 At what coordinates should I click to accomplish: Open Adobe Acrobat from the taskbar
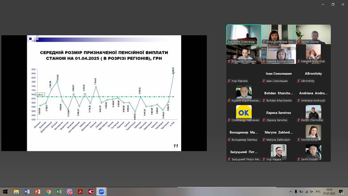80,192
